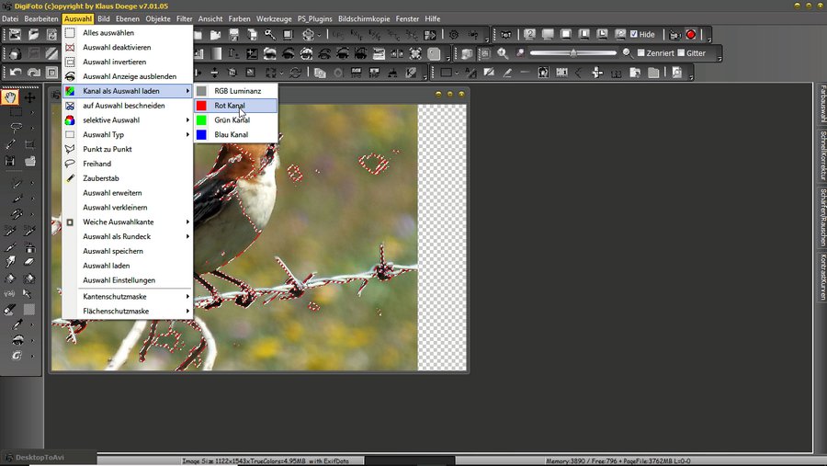
Task: Choose Rot Kanal from the submenu
Action: click(230, 106)
